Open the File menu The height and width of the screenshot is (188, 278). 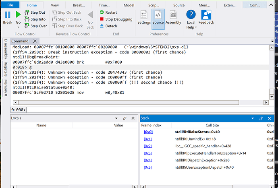pos(10,5)
